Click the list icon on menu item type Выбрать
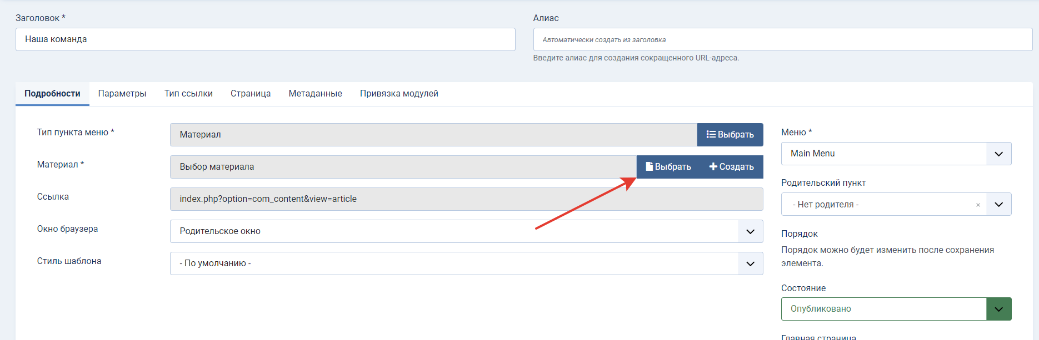The width and height of the screenshot is (1039, 340). pyautogui.click(x=730, y=135)
